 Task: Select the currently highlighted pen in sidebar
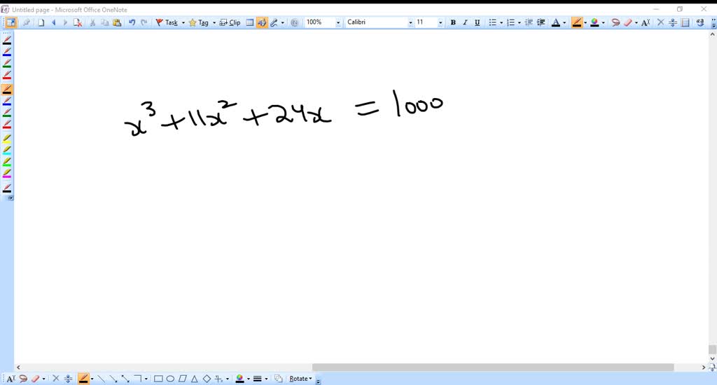pos(7,89)
